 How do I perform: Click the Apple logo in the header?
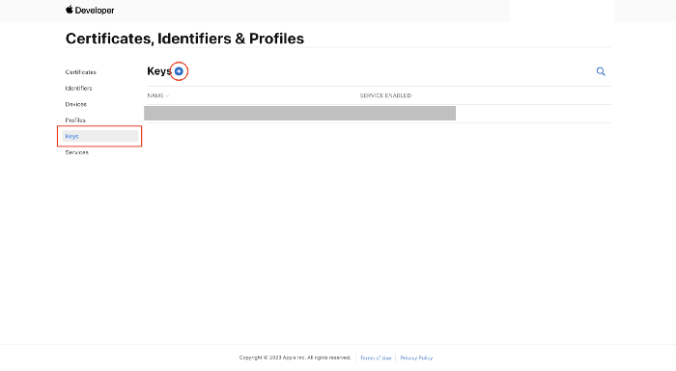69,10
